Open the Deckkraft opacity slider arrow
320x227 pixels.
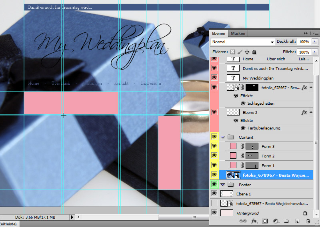315,42
